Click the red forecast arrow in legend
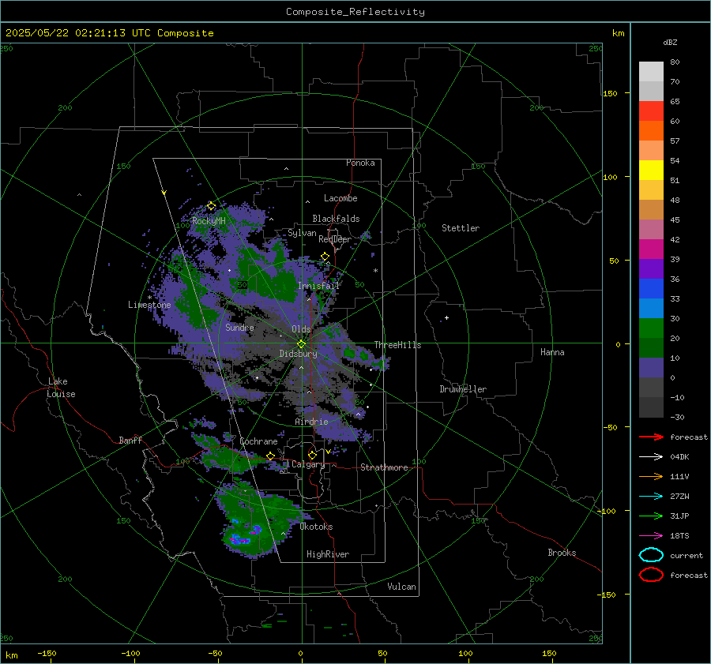Image resolution: width=711 pixels, height=664 pixels. (651, 437)
